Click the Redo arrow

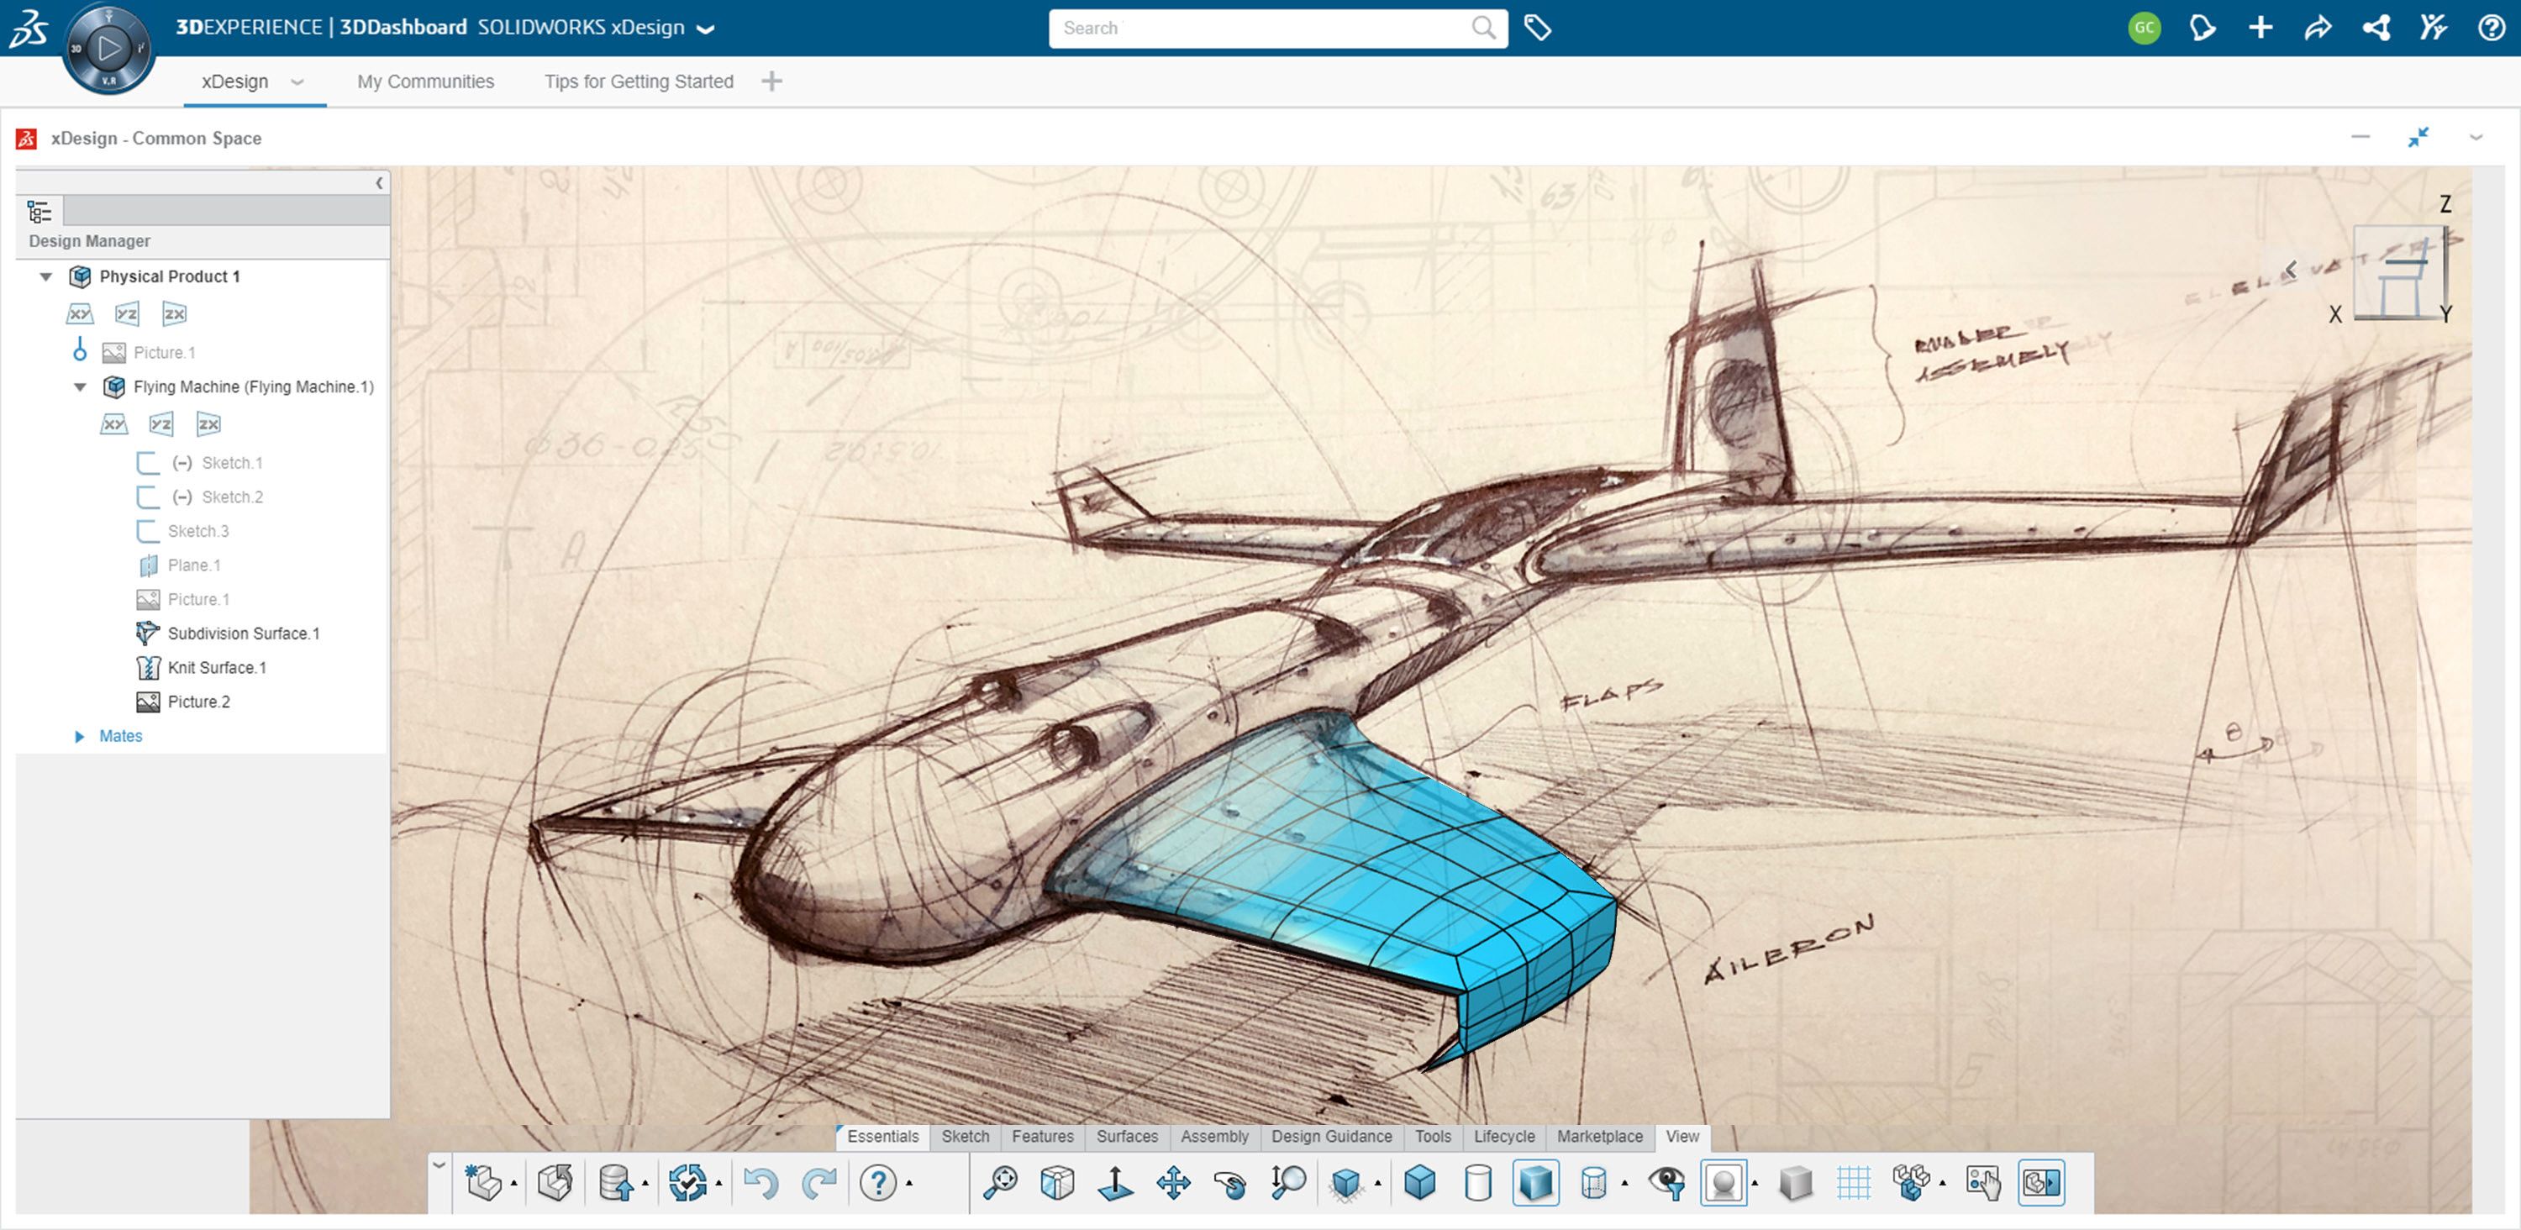point(818,1182)
